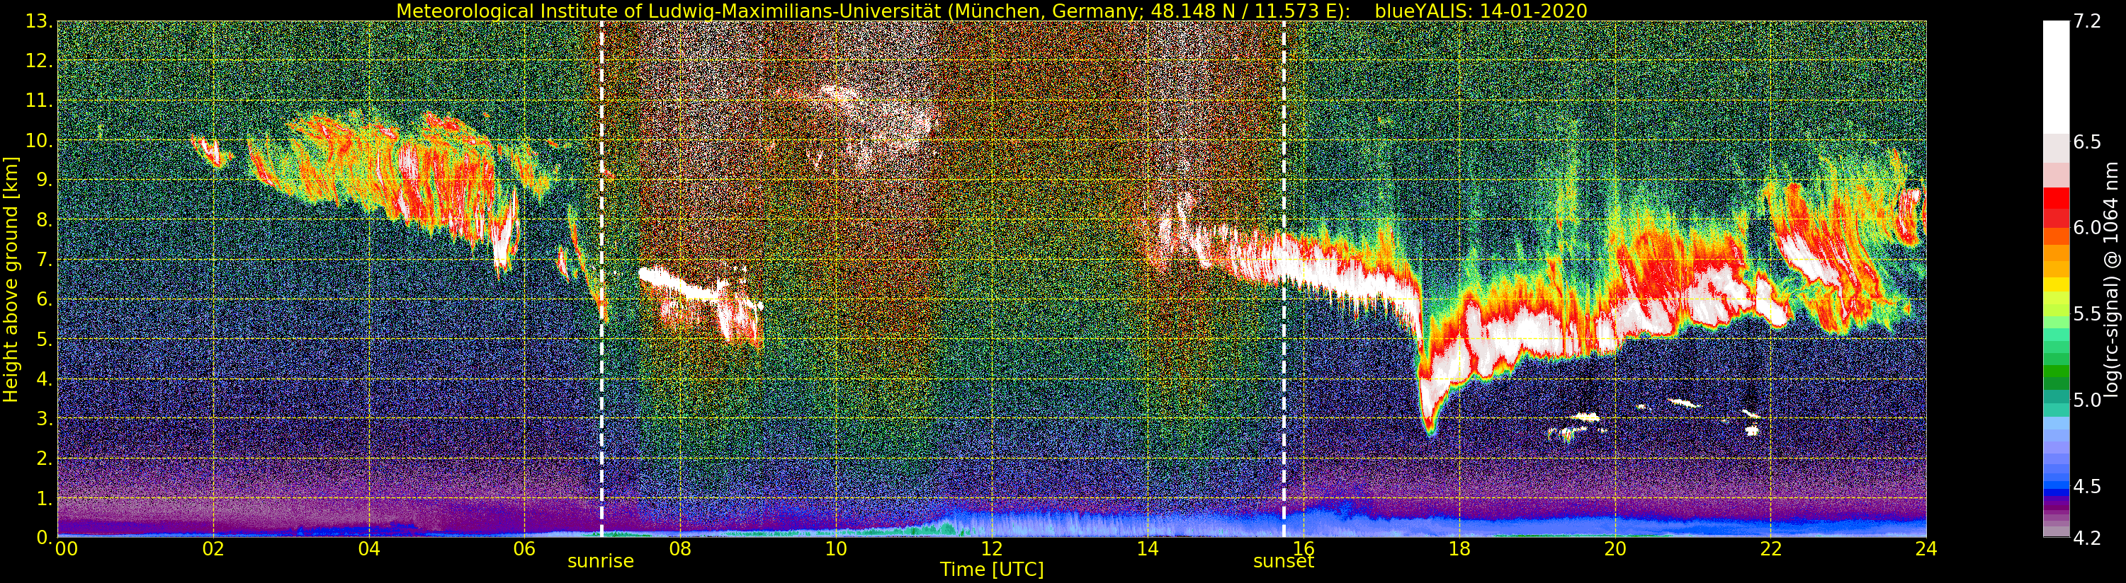Click the height axis tick label '10.'

(40, 140)
